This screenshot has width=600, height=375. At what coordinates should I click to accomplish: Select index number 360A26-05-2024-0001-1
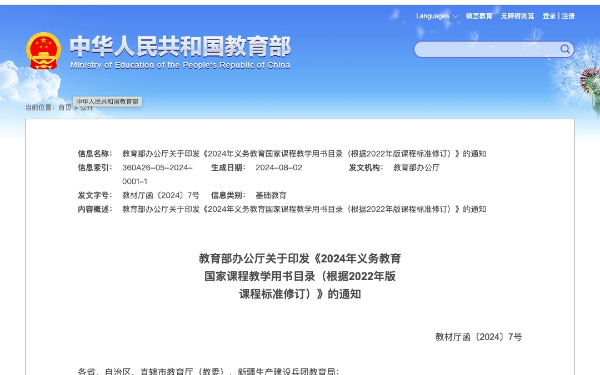tap(157, 174)
